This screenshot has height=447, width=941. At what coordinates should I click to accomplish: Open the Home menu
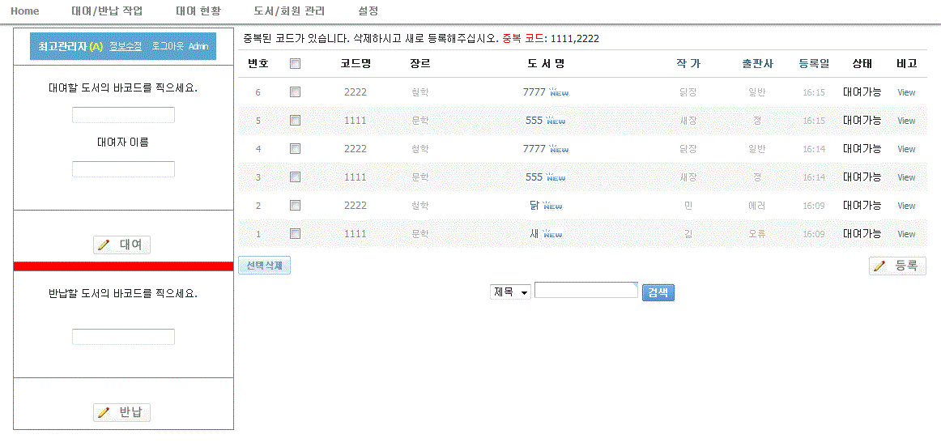pos(24,11)
